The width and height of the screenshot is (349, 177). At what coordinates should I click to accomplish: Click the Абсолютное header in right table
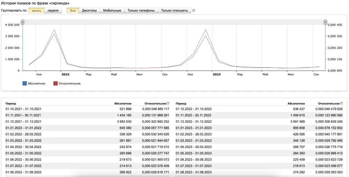(x=296, y=104)
